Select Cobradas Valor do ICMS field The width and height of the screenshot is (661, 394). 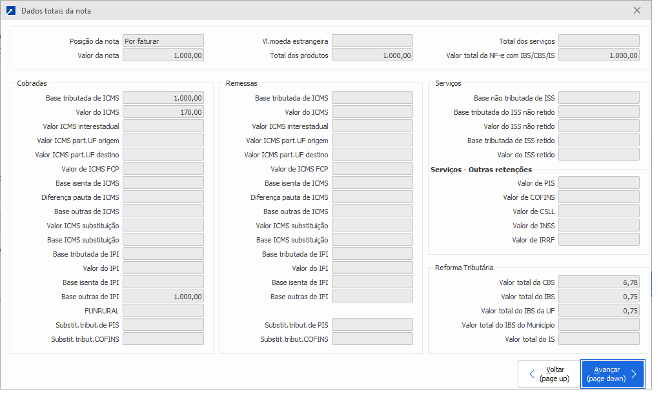point(163,112)
